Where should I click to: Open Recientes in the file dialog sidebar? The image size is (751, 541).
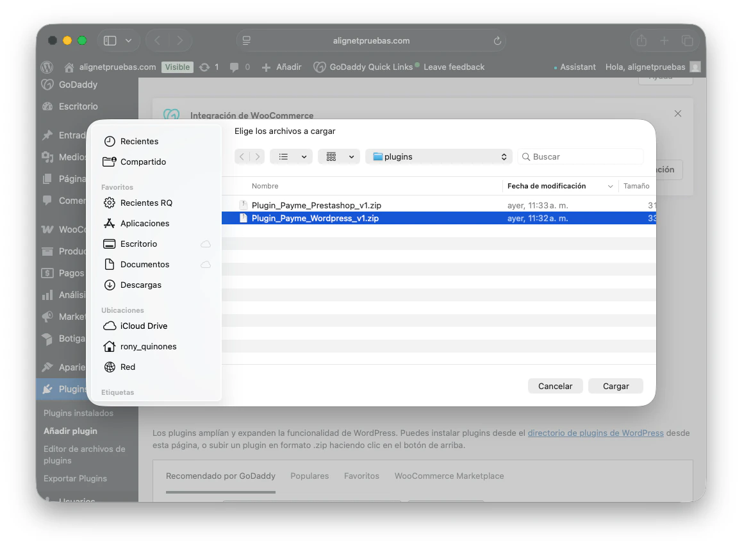[x=131, y=142]
